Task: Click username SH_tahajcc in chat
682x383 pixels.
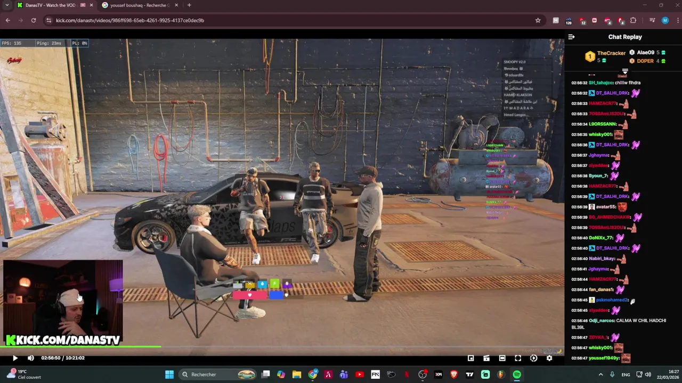Action: 600,83
